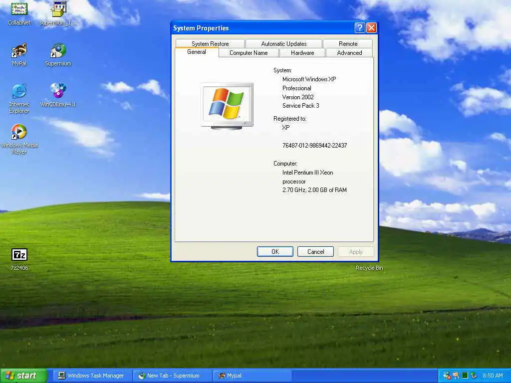The width and height of the screenshot is (511, 383).
Task: Switch to the Automatic Updates tab
Action: [x=284, y=44]
